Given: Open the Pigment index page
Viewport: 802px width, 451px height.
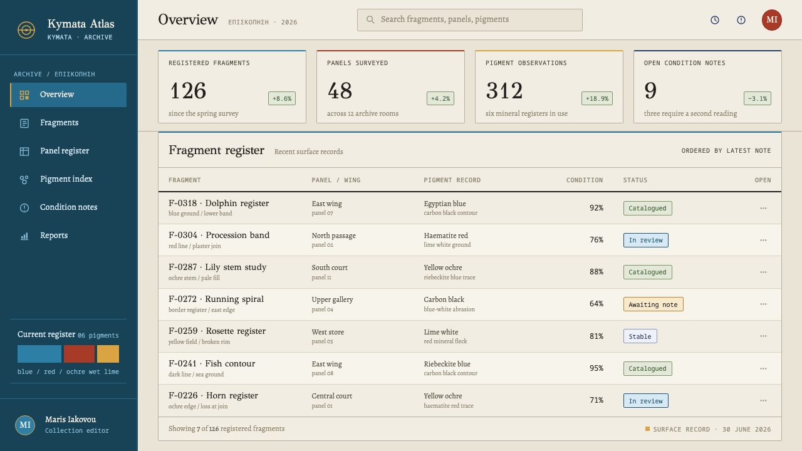Looking at the screenshot, I should click(x=68, y=179).
